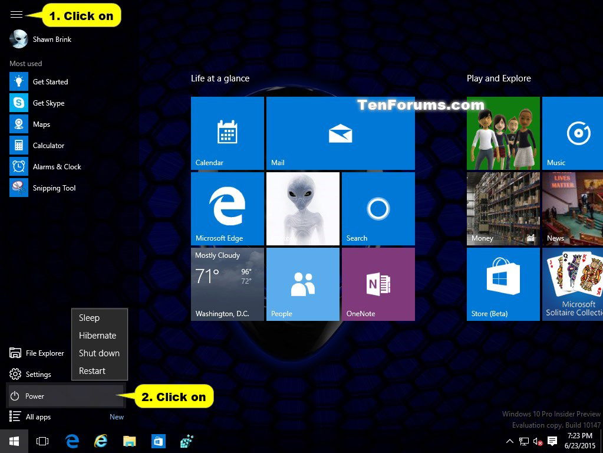The image size is (603, 453).
Task: Open weather tile for Washington, D.C.
Action: [x=228, y=284]
